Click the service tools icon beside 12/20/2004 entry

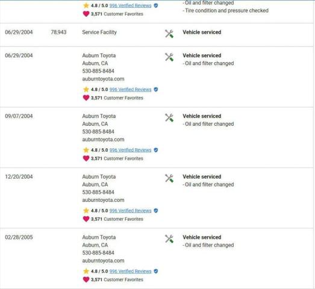169,178
